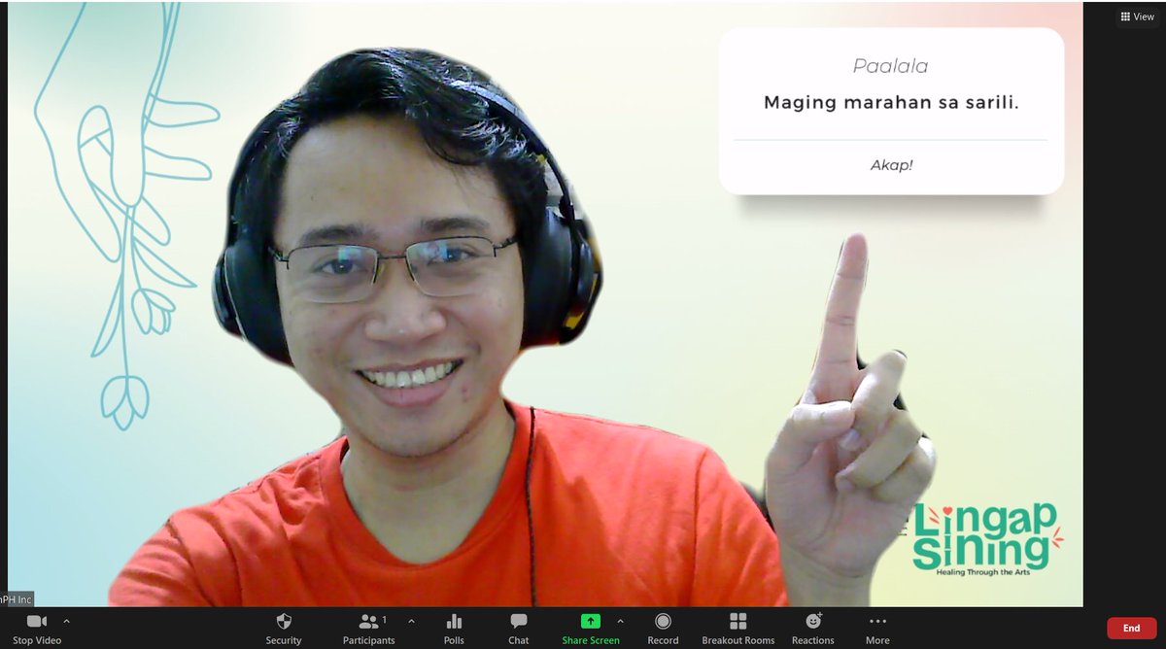Click the 'Maging marahan sa sarili.' text
The height and width of the screenshot is (649, 1166).
(891, 103)
